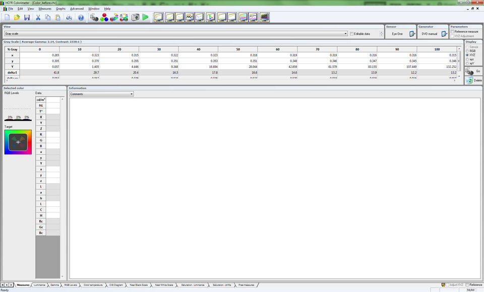Click the saturation scales colored-balls ring icon

[124, 17]
